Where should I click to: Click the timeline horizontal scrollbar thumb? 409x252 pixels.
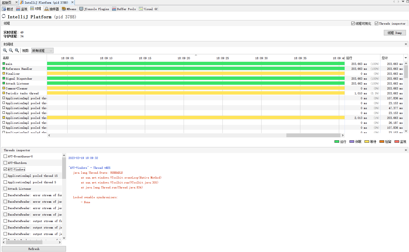[313, 135]
